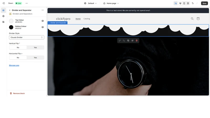Click the watch hero image
The width and height of the screenshot is (210, 118).
pos(128,66)
